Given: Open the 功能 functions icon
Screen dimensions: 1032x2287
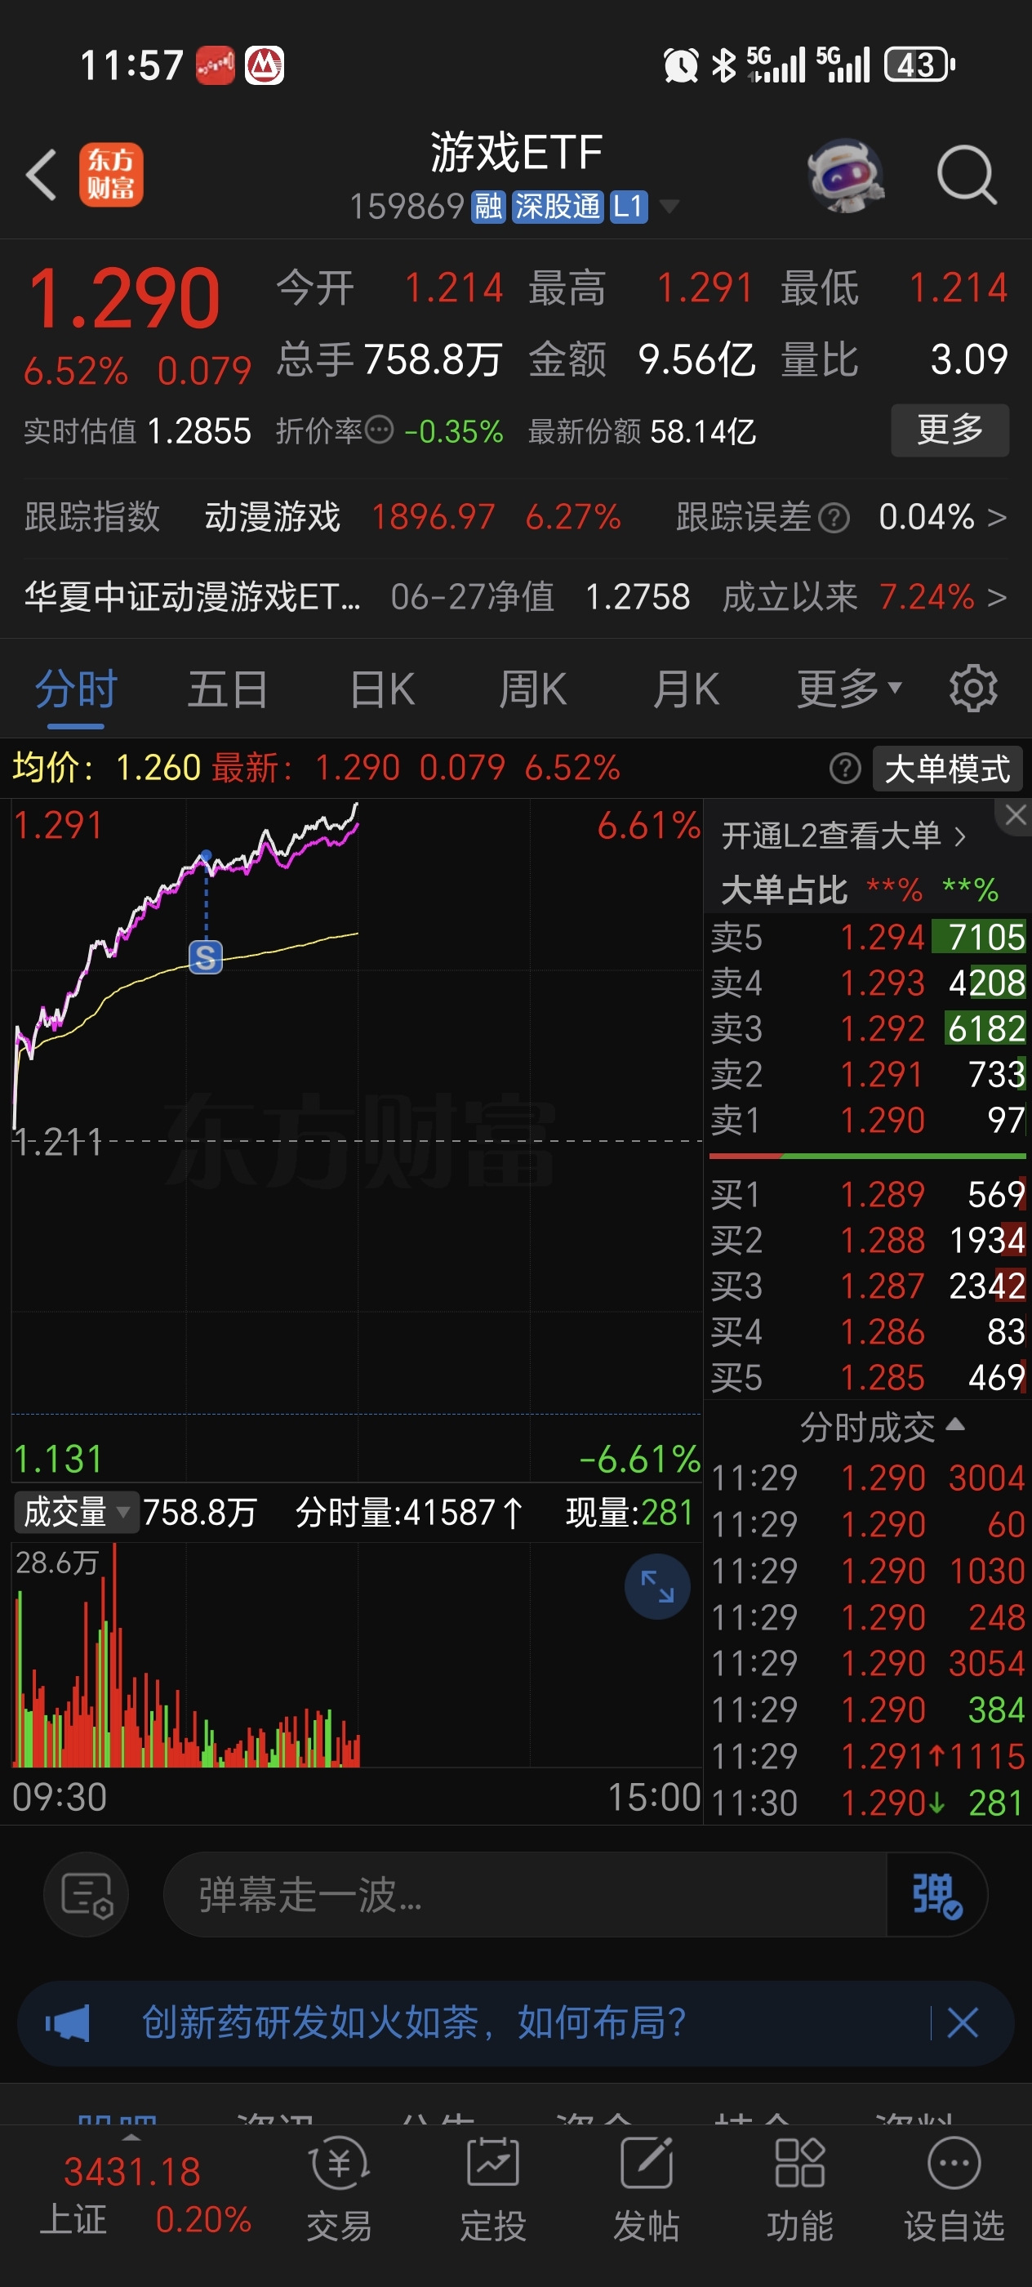Looking at the screenshot, I should [799, 2188].
